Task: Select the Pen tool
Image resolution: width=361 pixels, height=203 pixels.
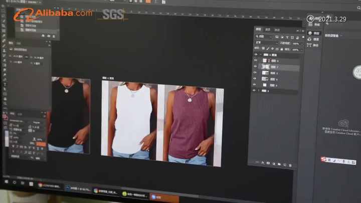Action: (5, 80)
